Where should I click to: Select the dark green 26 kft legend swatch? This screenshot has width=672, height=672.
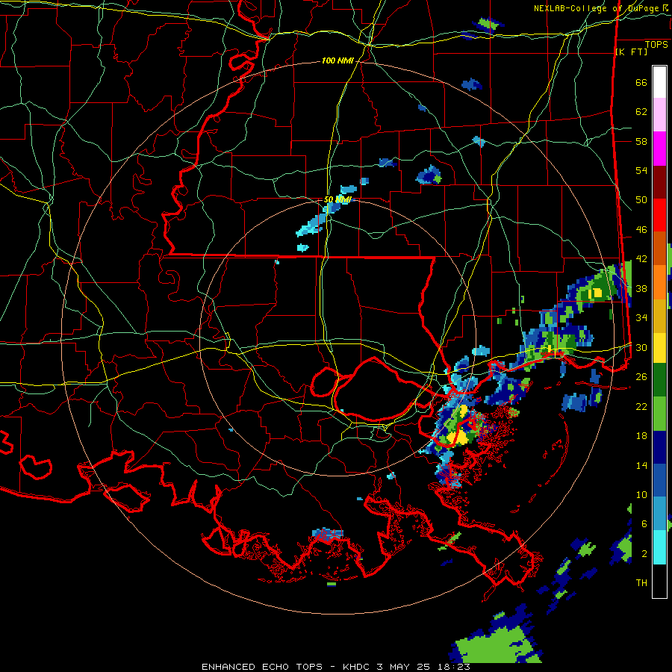[x=659, y=380]
